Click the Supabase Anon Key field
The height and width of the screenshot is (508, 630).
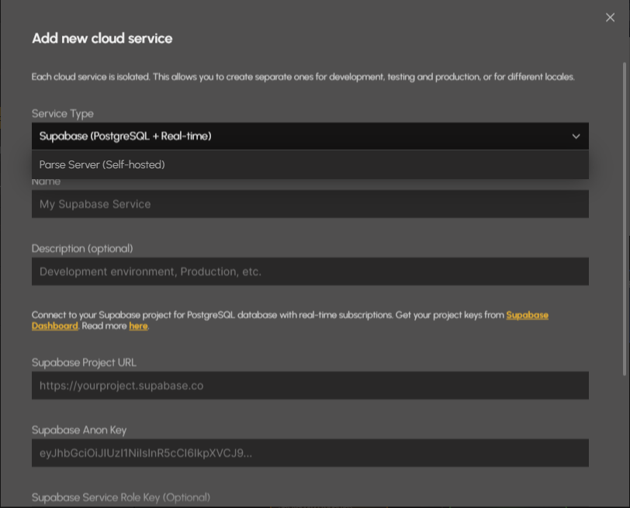pyautogui.click(x=310, y=453)
